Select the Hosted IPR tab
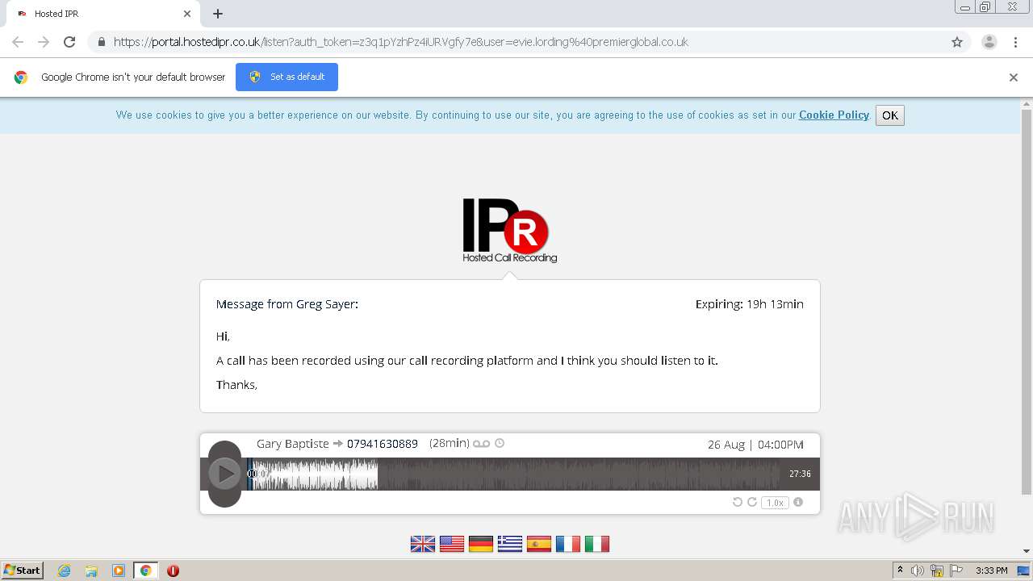 click(x=103, y=14)
